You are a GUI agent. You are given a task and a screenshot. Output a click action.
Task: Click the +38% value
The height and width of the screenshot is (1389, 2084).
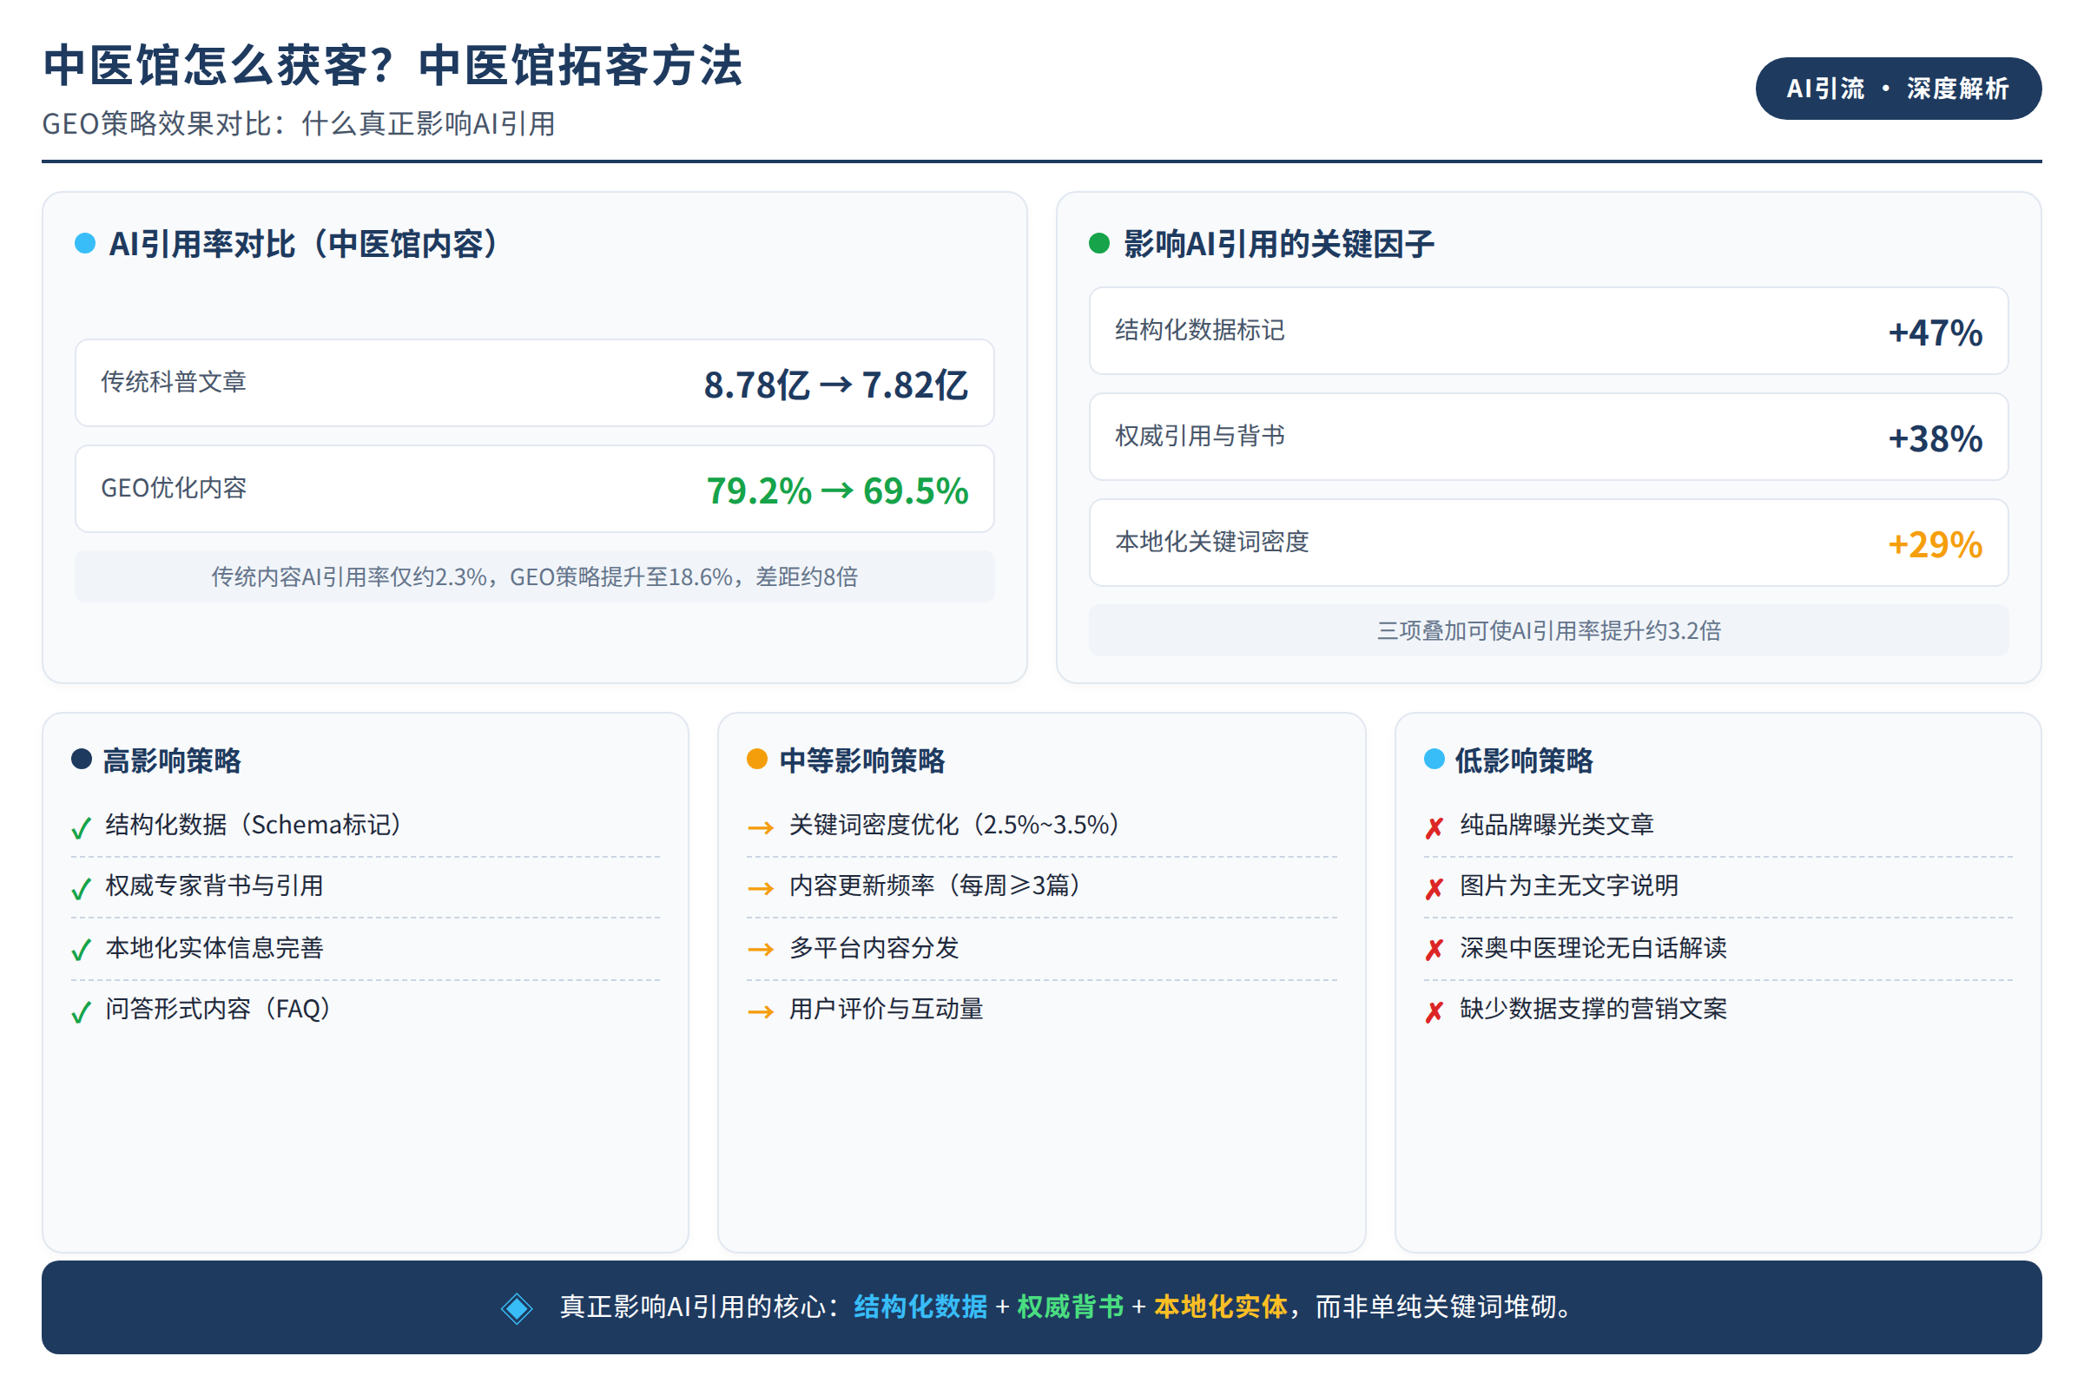pyautogui.click(x=1936, y=439)
